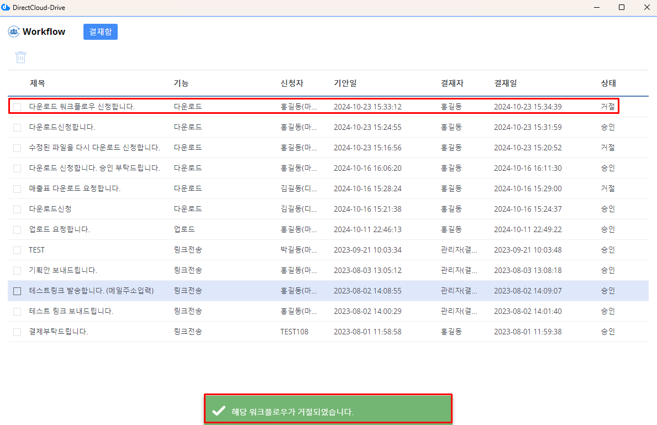
Task: Click 승인 status in 결제부탁드립니다. row
Action: point(608,332)
